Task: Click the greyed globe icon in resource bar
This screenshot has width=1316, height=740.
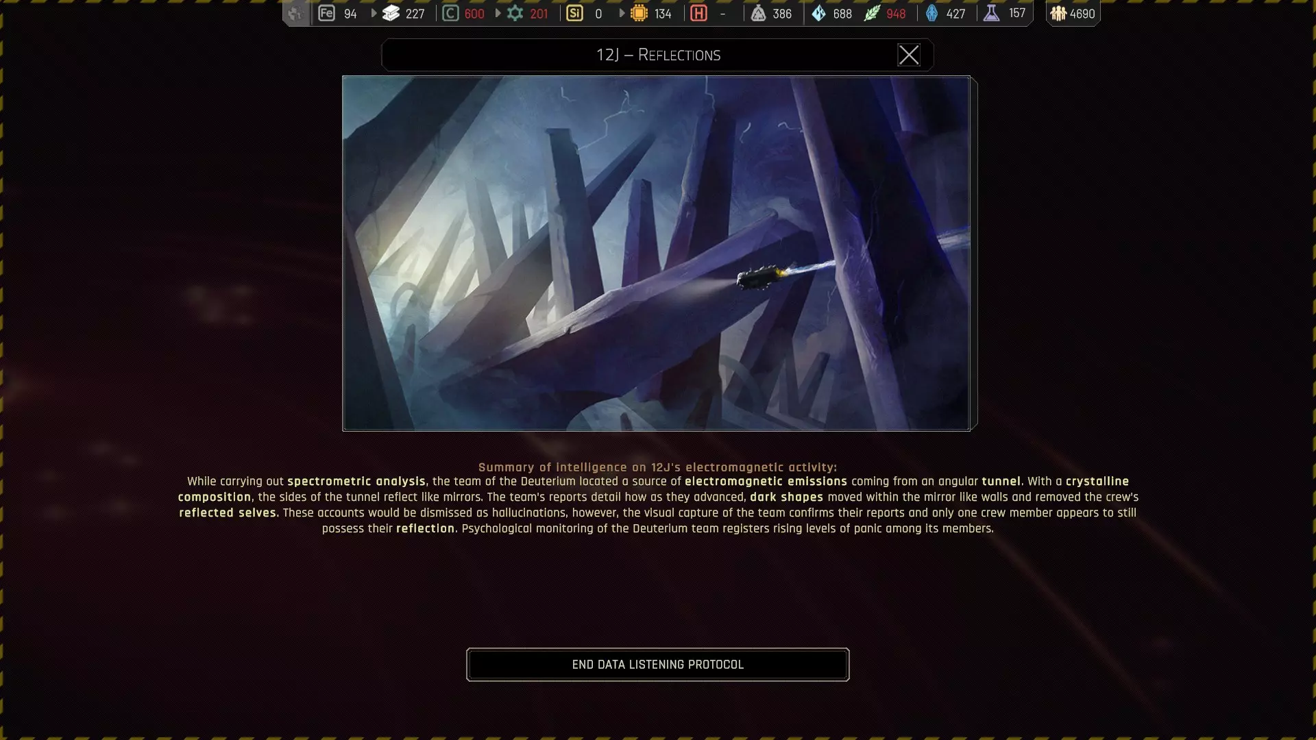Action: click(x=295, y=13)
